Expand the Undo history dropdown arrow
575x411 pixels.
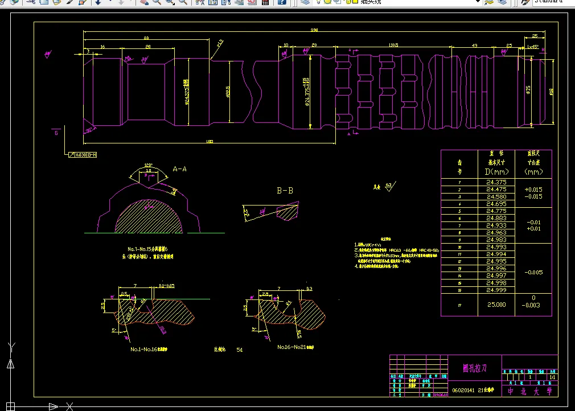(x=110, y=1)
